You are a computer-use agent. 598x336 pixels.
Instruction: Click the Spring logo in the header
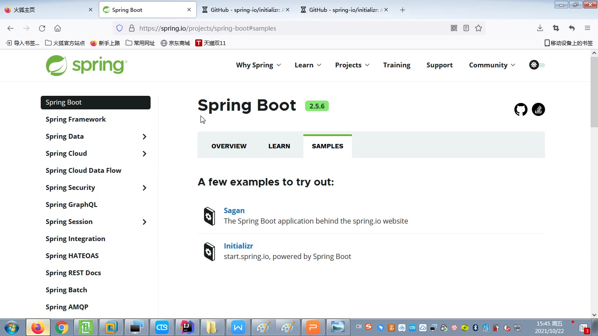87,65
